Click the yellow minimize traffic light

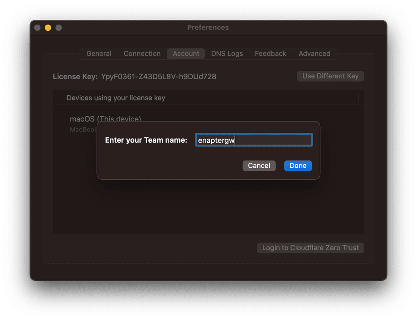tap(48, 27)
